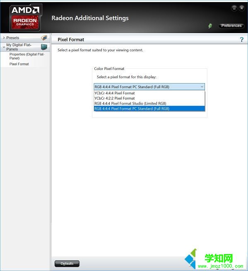248x271 pixels.
Task: Click the Presets panel icon
Action: [44, 38]
